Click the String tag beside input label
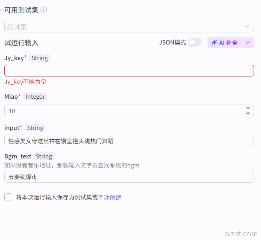This screenshot has height=240, width=261. 35,128
